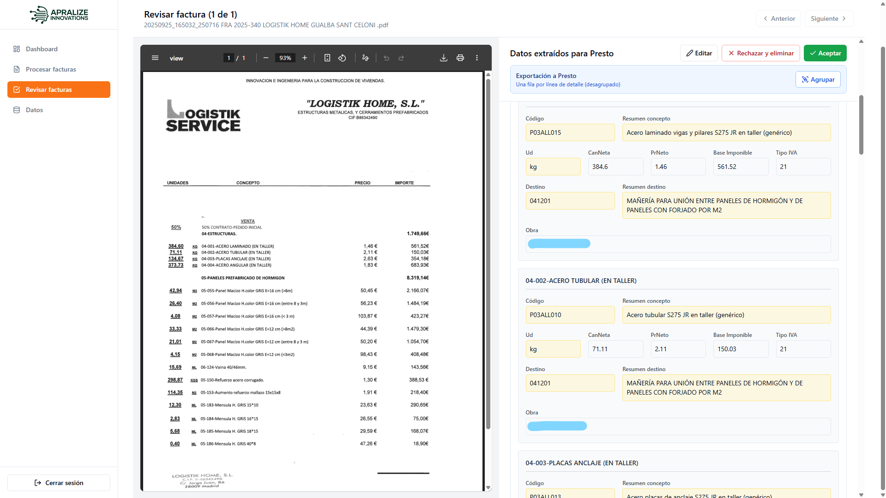Click PrNeto field with 1.46
Viewport: 886px width, 498px height.
(678, 167)
